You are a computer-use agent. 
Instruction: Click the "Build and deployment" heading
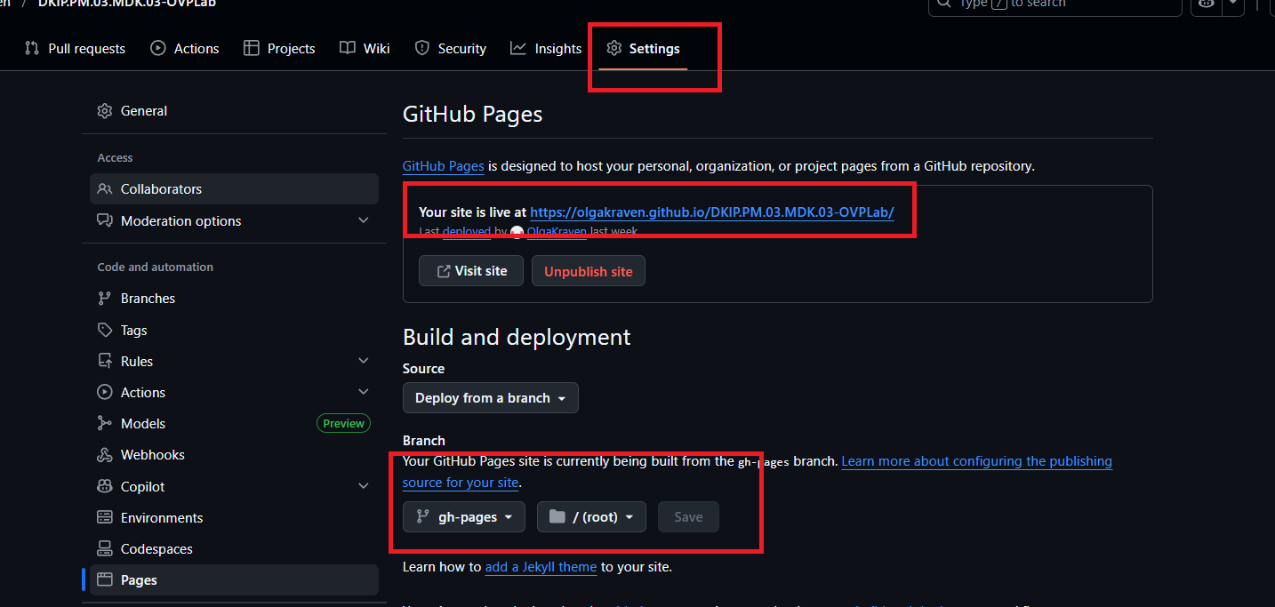(517, 338)
